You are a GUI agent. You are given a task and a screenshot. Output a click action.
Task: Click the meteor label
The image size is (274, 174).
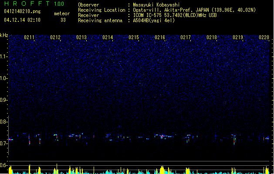(62, 13)
